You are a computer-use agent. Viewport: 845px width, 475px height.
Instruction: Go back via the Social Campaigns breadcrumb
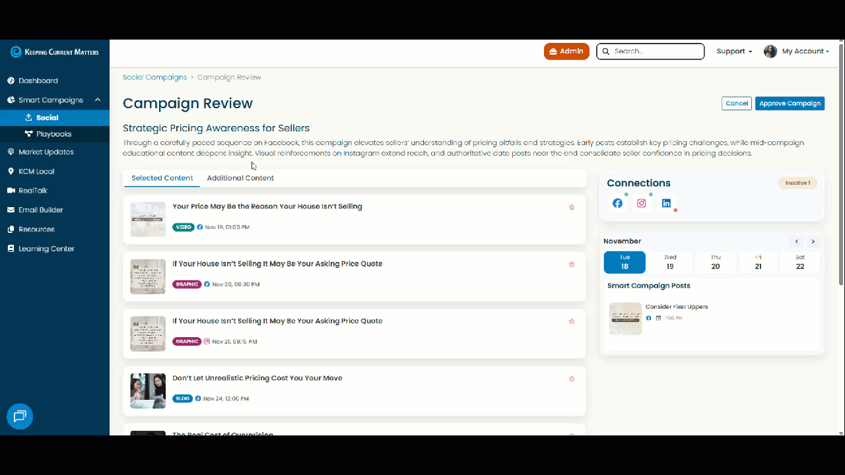click(154, 77)
